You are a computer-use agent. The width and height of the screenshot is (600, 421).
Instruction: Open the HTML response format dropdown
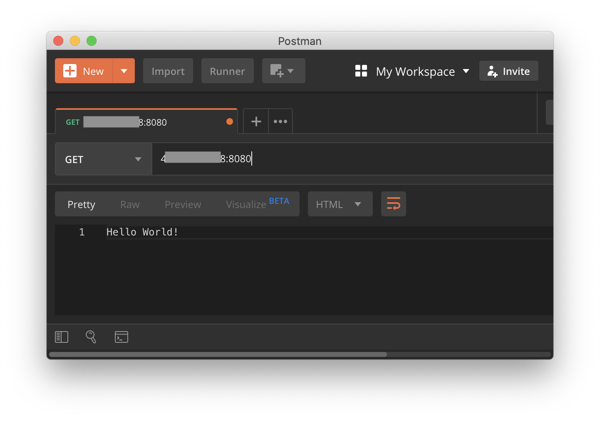click(340, 204)
